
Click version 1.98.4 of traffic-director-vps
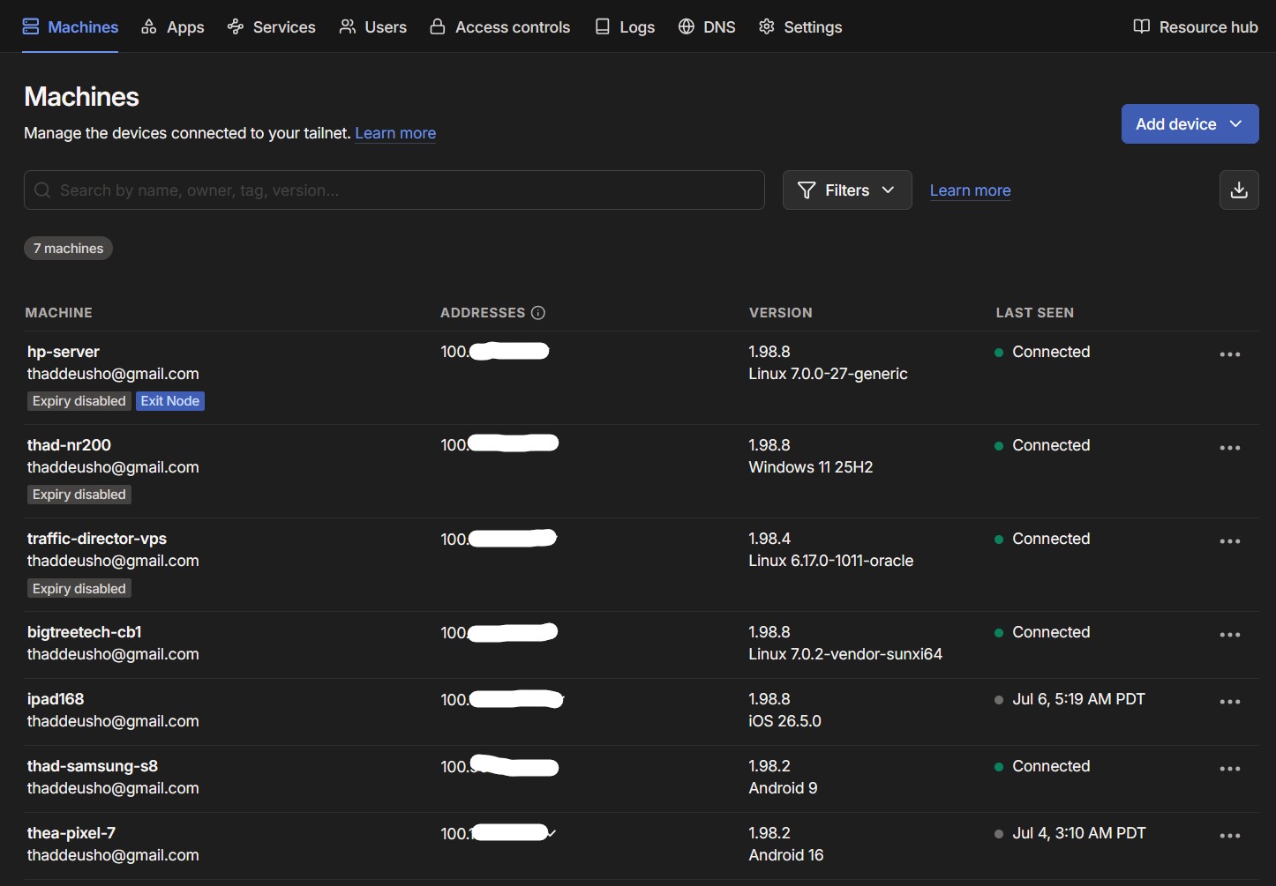coord(769,539)
